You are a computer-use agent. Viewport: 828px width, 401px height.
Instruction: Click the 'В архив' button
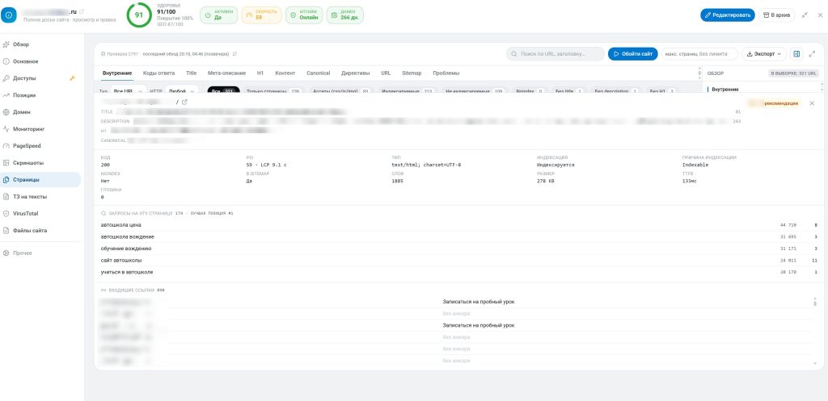click(776, 15)
